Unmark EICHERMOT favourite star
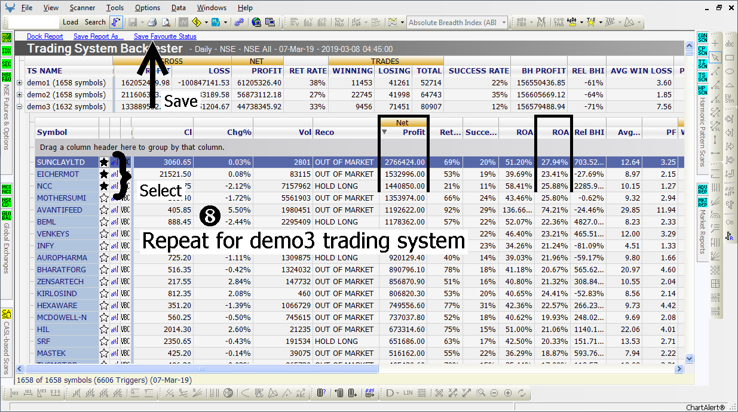The image size is (738, 412). (x=104, y=174)
